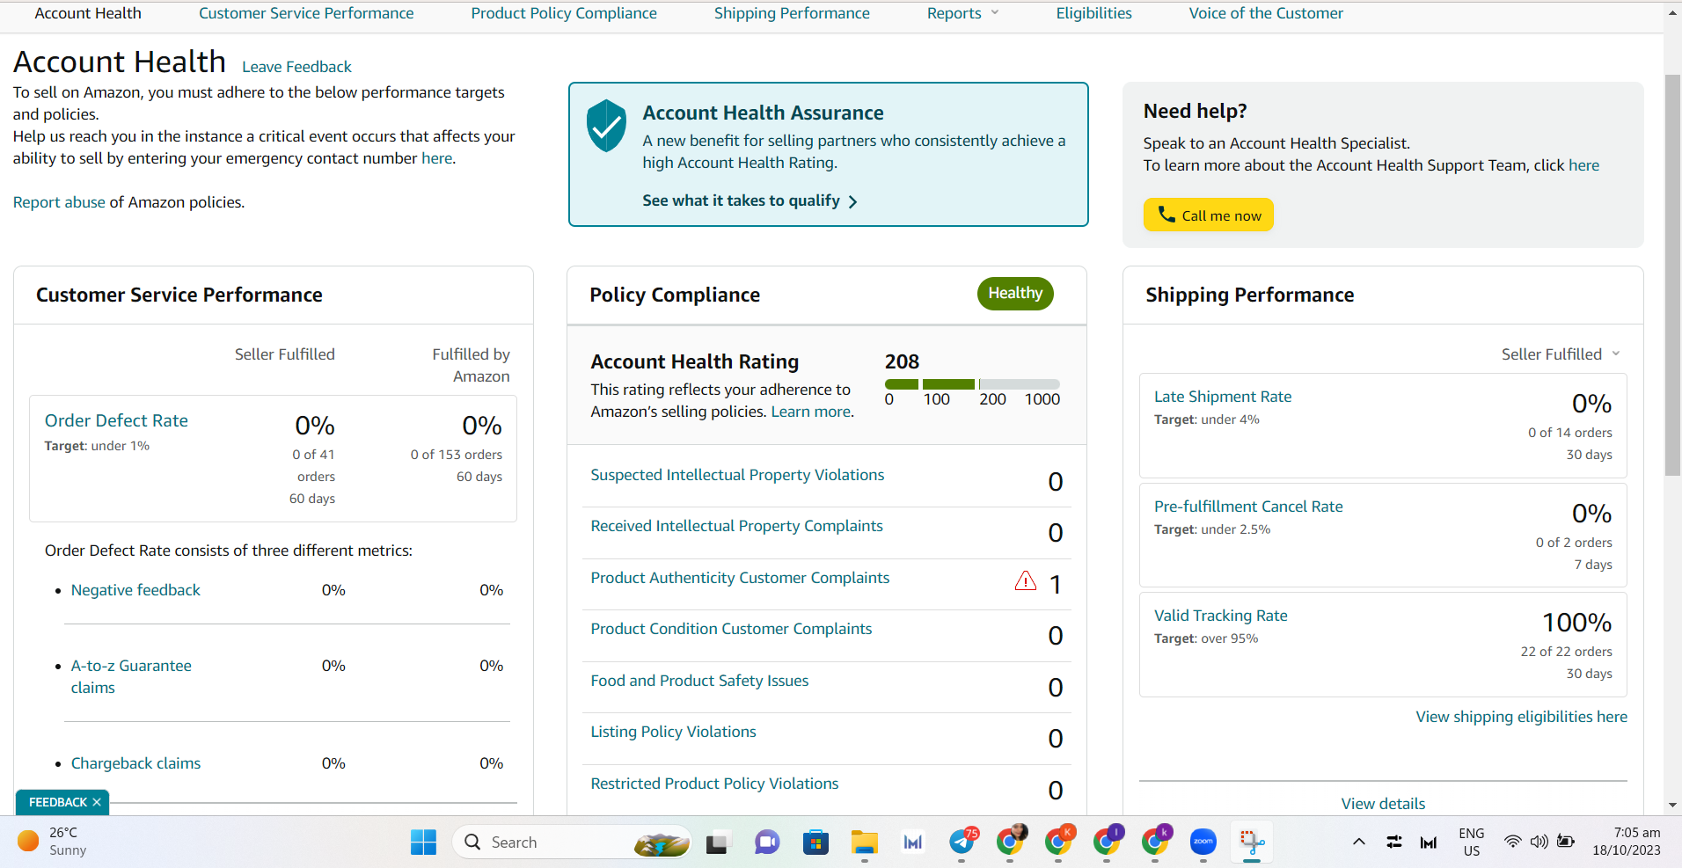
Task: Open the clock and calendar flyout
Action: click(x=1626, y=842)
